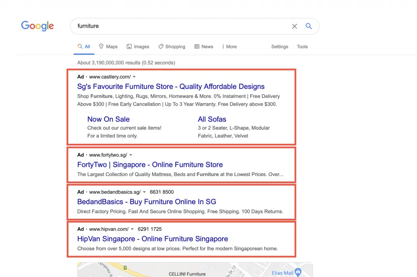
Task: Open the News tab
Action: pos(204,47)
